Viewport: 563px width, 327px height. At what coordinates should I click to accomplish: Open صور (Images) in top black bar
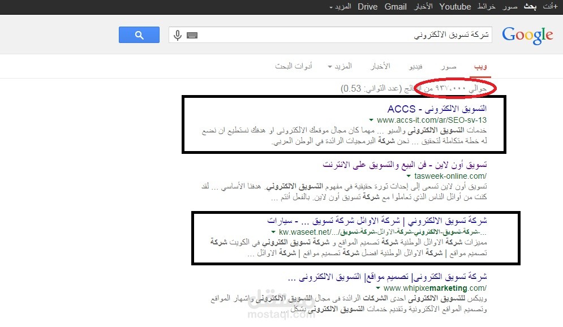coord(510,7)
